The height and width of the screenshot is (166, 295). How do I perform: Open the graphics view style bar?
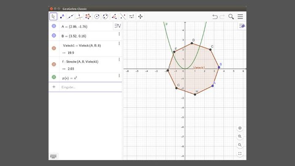(x=242, y=26)
